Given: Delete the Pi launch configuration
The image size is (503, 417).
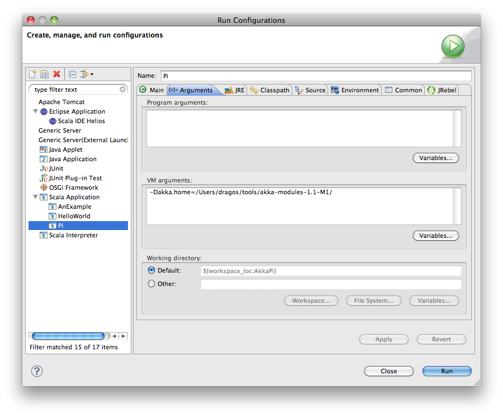Looking at the screenshot, I should point(55,74).
